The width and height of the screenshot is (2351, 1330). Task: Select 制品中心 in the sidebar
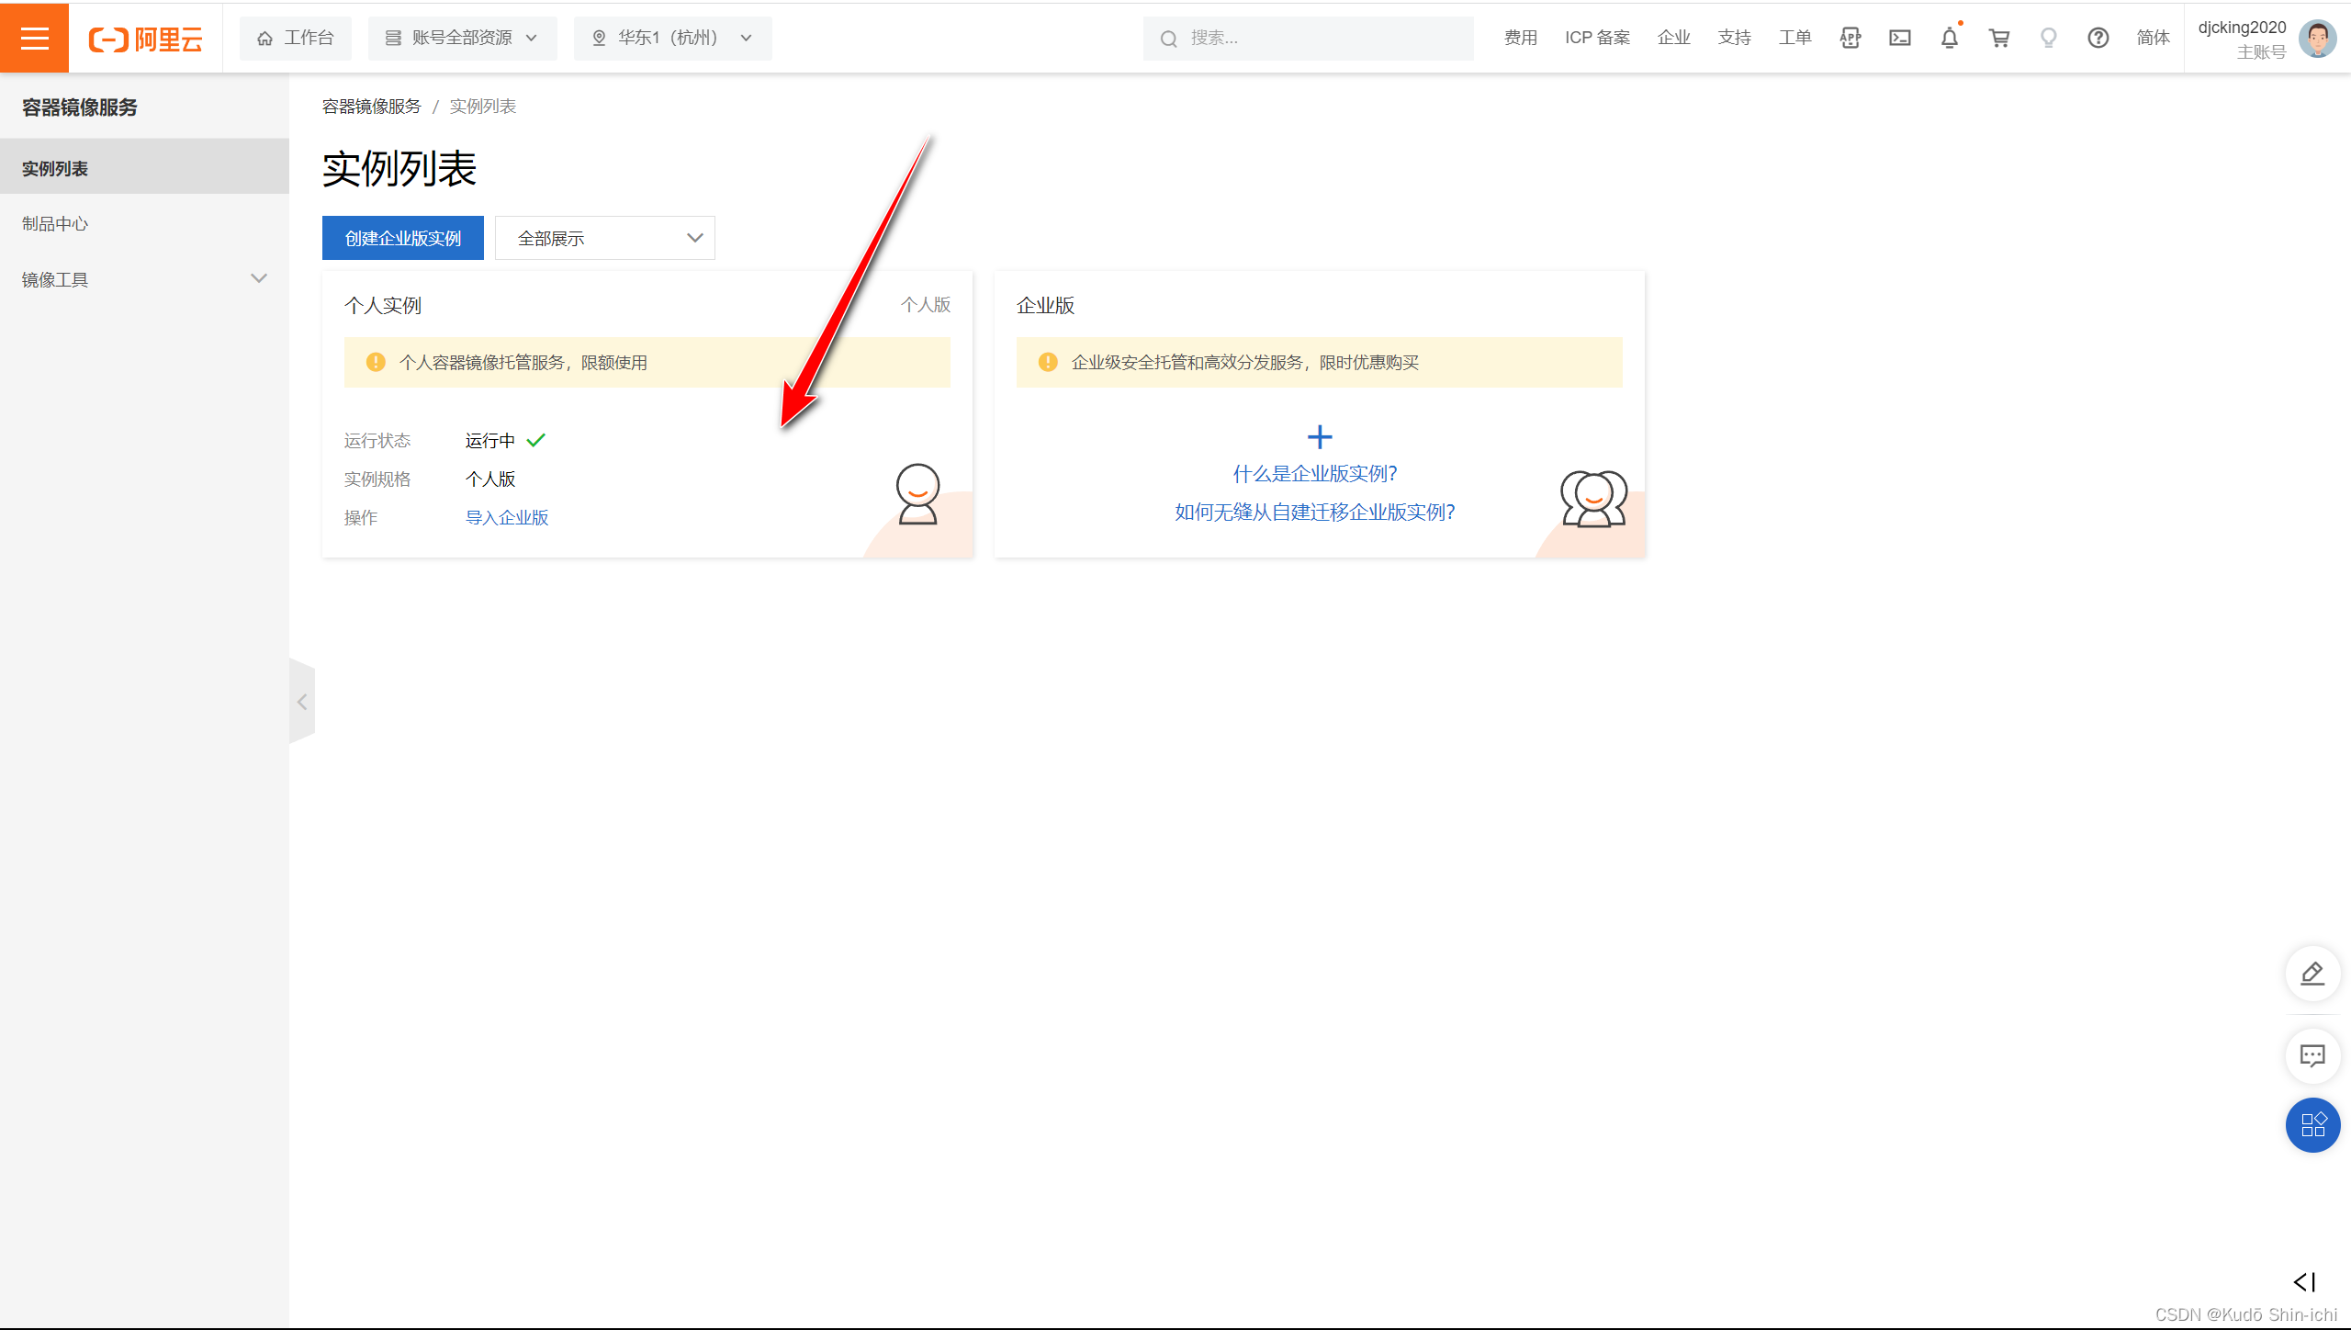55,224
